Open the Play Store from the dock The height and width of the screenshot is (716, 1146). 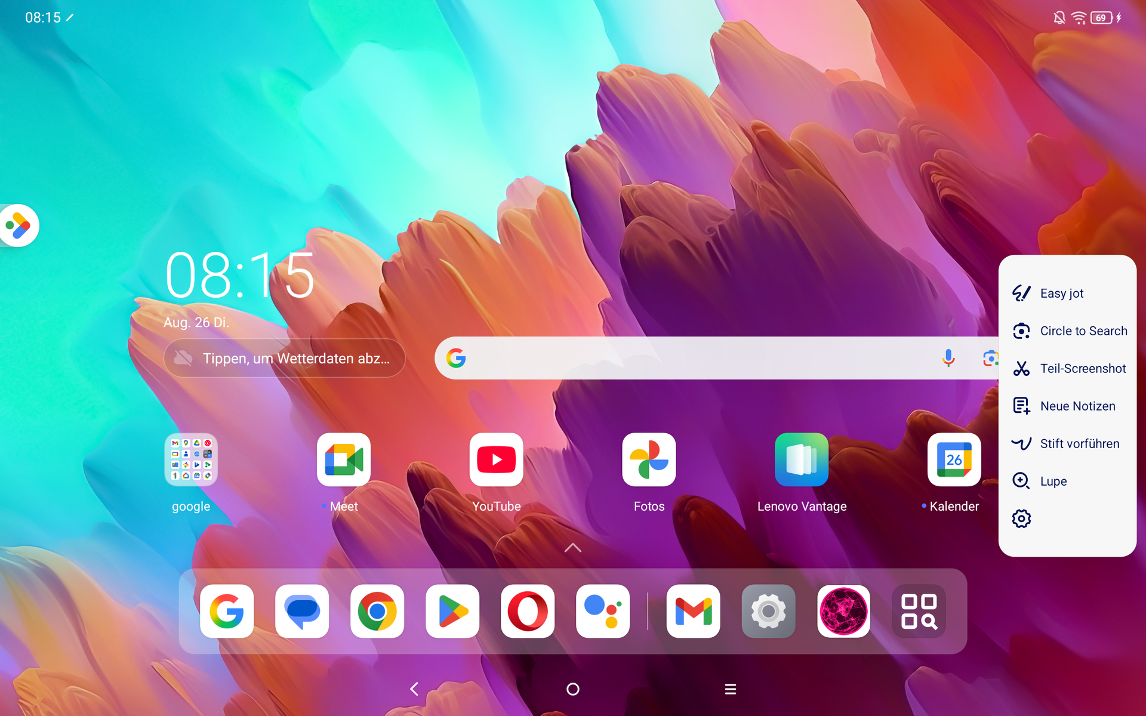[452, 611]
